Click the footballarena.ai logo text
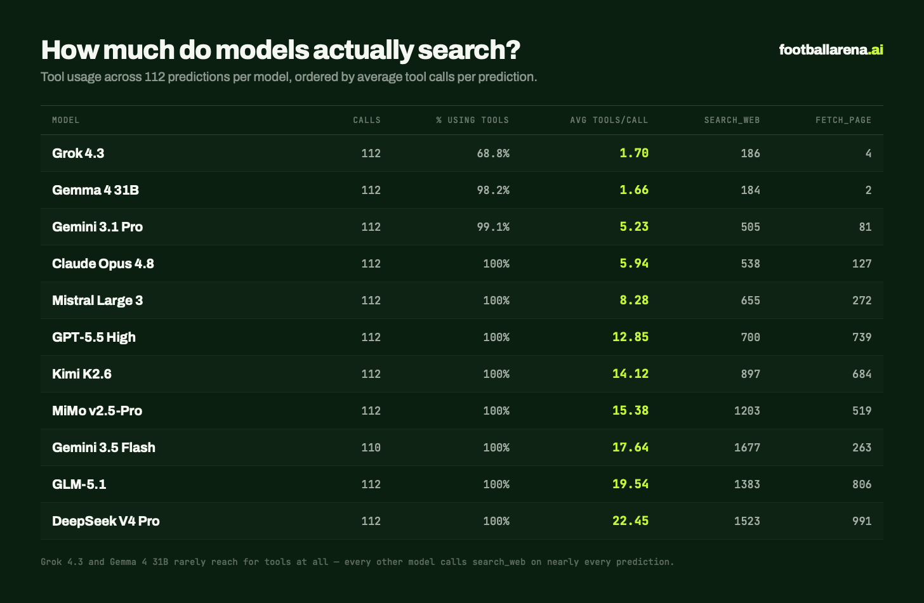The height and width of the screenshot is (603, 924). coord(831,49)
